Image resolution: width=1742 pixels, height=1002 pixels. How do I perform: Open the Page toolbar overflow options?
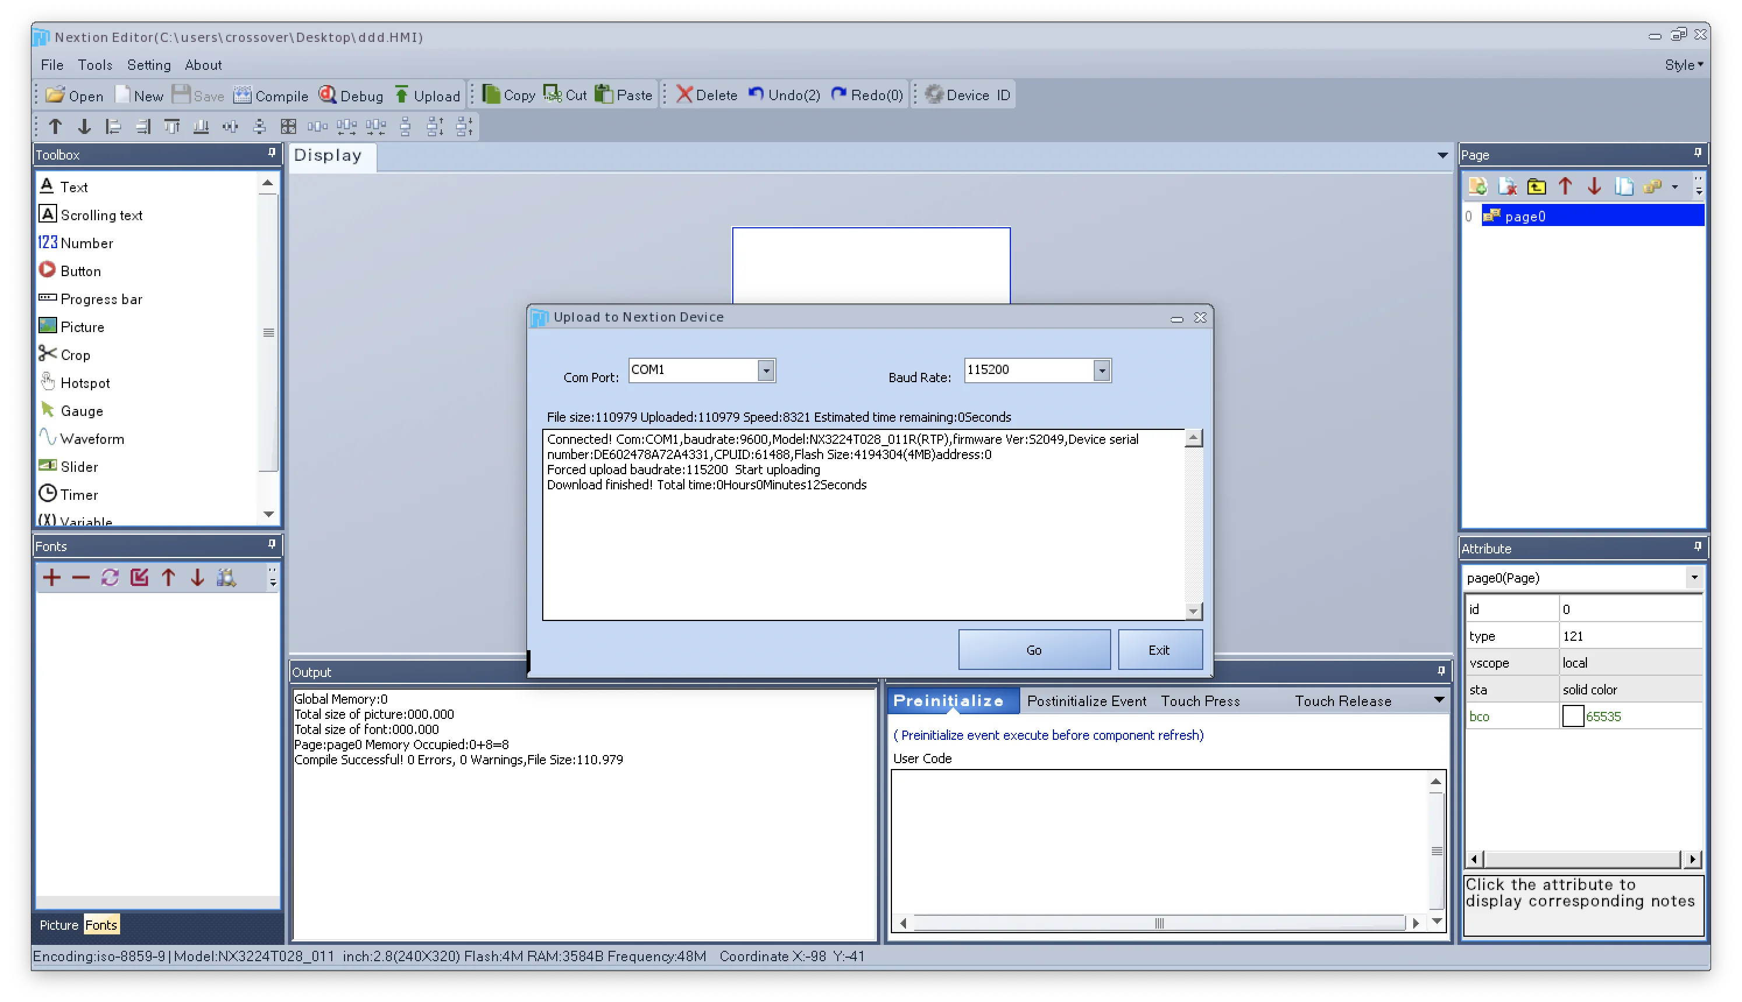(x=1699, y=186)
